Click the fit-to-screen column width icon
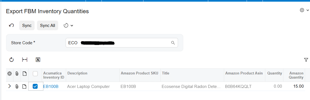Image resolution: width=310 pixels, height=100 pixels. (x=25, y=60)
